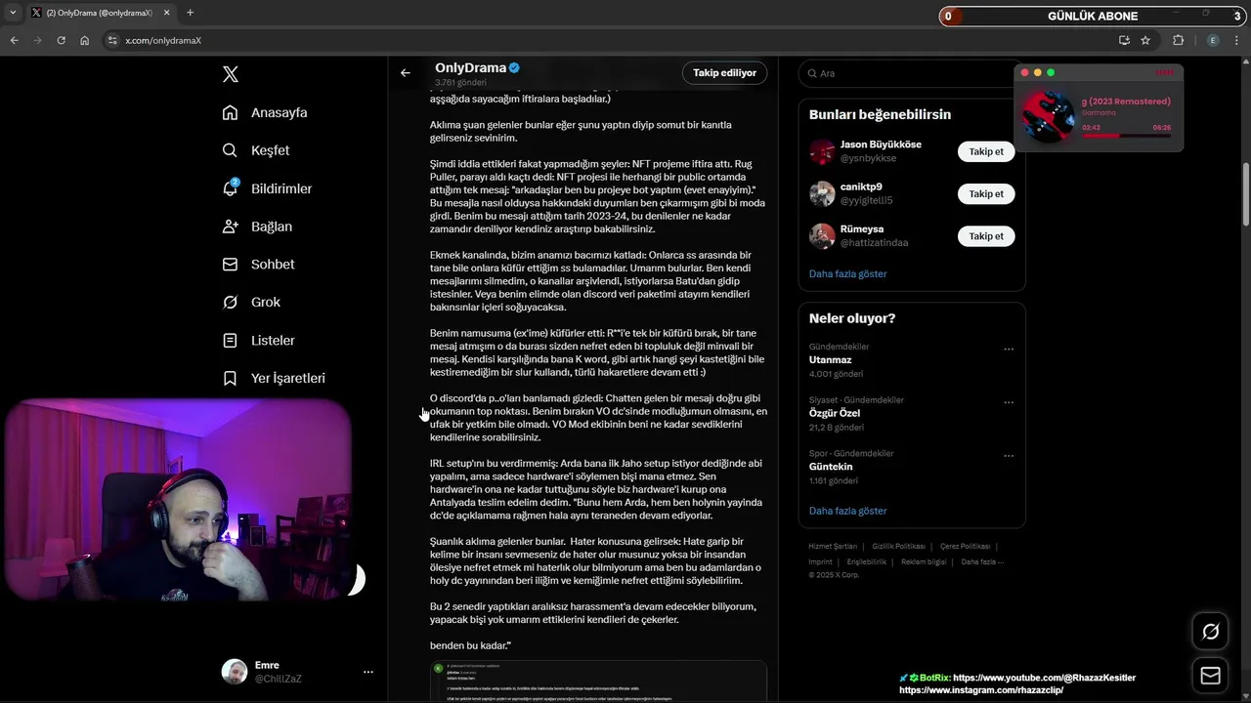Image resolution: width=1251 pixels, height=703 pixels.
Task: Click the X logo in sidebar
Action: [x=230, y=74]
